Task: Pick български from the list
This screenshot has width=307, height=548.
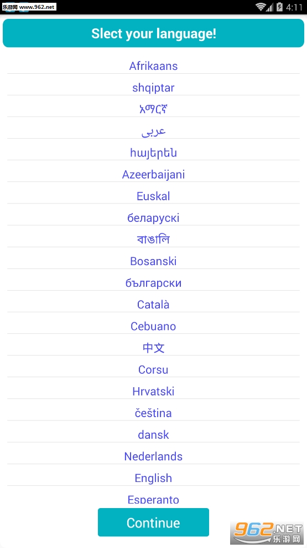Action: click(153, 283)
